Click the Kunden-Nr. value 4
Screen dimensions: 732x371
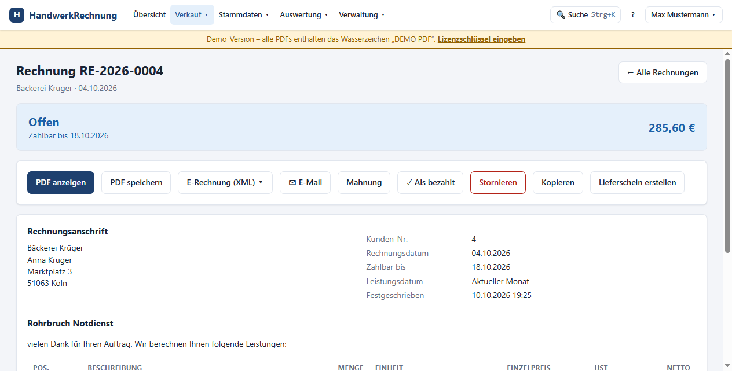coord(474,239)
